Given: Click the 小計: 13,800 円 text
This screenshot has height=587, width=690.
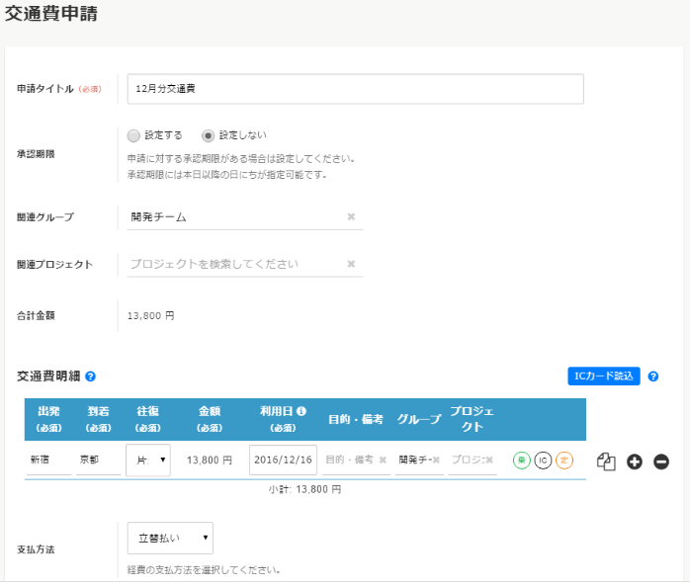Looking at the screenshot, I should (304, 489).
